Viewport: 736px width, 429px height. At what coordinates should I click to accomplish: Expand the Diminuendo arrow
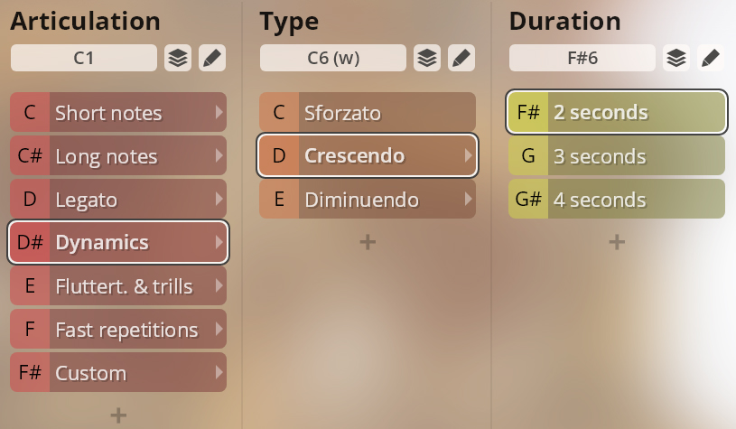coord(467,200)
